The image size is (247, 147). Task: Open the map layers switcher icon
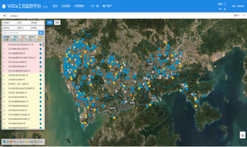[x=243, y=135]
